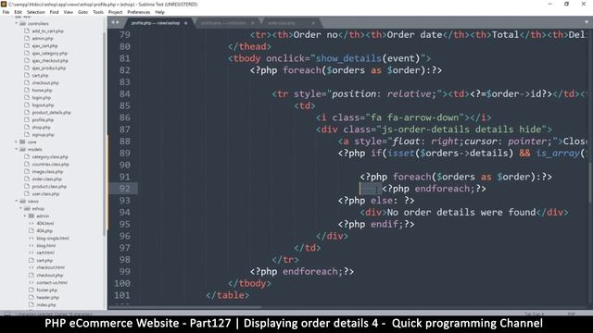
Task: Open the Project menu
Action: pos(115,12)
